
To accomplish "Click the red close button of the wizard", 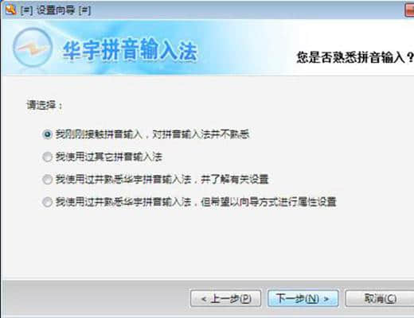I will pos(409,10).
